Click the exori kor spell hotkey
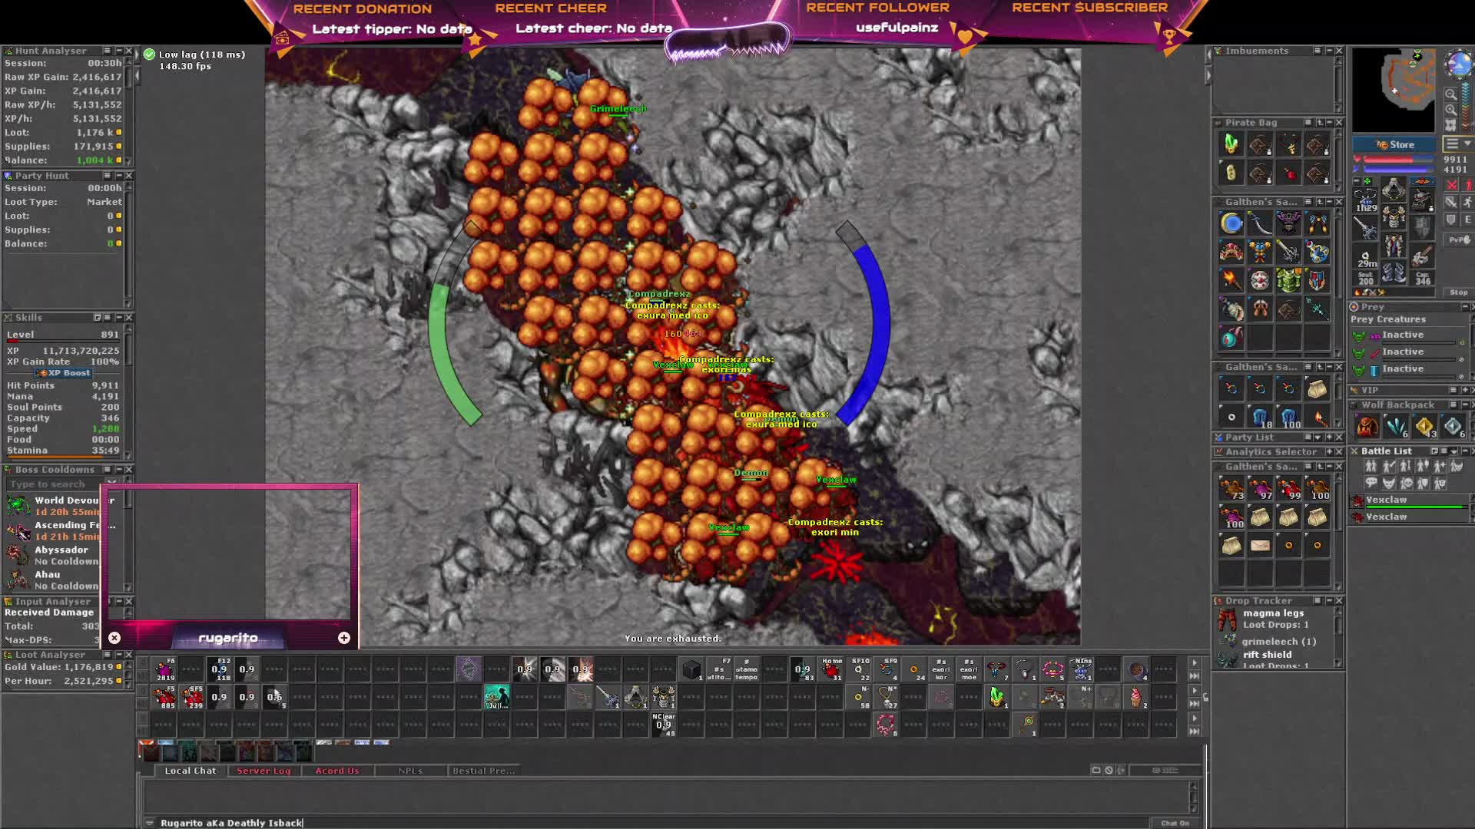 point(941,669)
